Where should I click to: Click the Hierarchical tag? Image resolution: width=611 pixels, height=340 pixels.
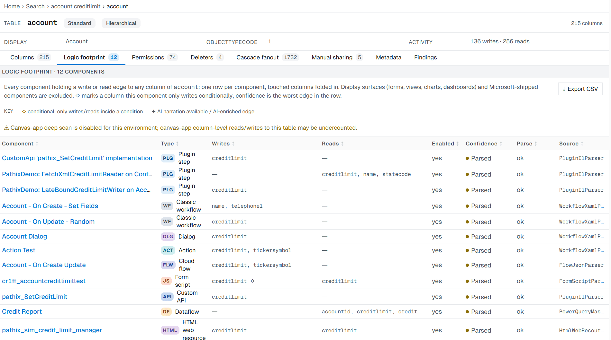coord(121,23)
